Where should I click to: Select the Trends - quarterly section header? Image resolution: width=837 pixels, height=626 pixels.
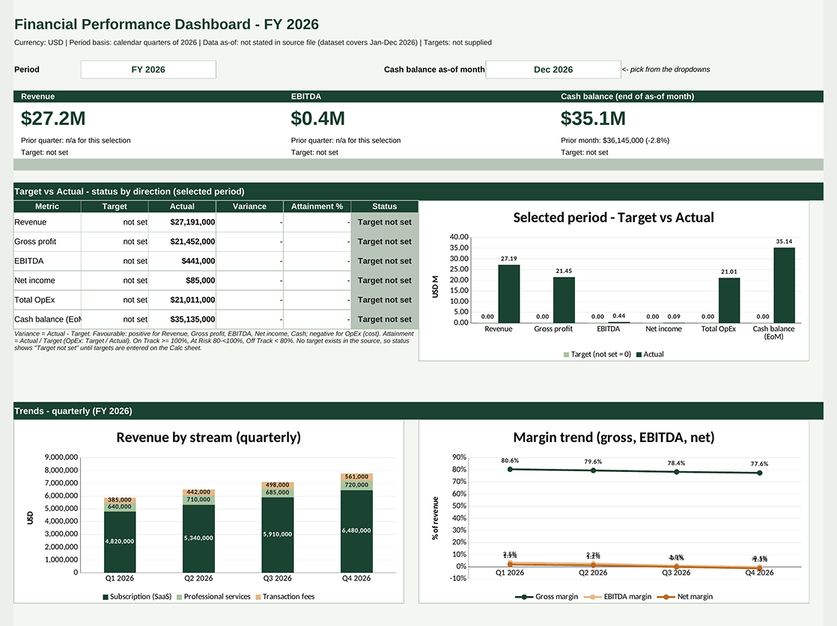[418, 411]
